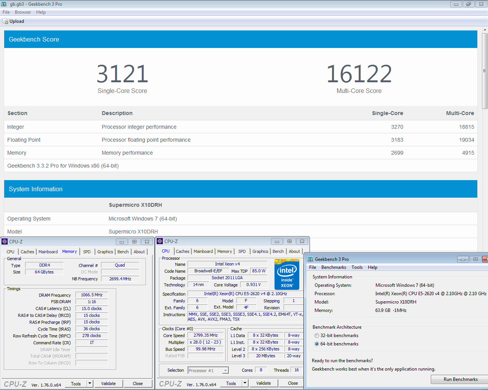Open SPD tab in left CPU-Z window
This screenshot has width=488, height=390.
[87, 252]
